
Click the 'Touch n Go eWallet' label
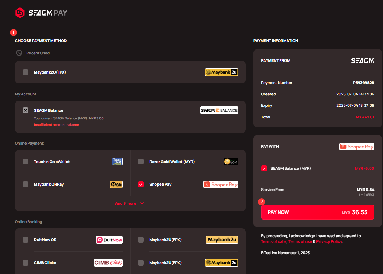point(52,162)
